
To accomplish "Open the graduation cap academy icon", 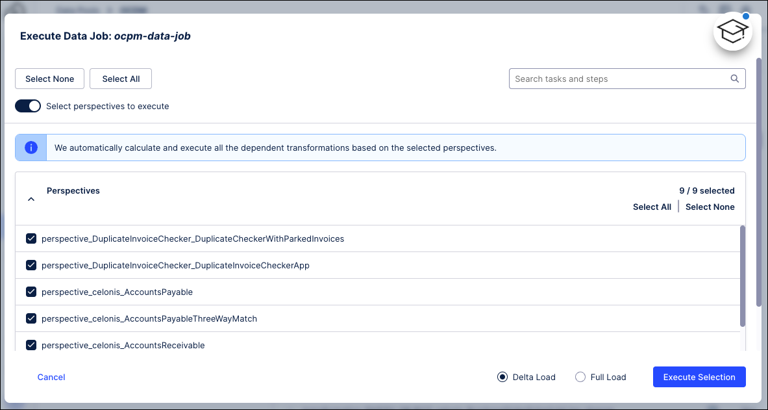I will 732,31.
